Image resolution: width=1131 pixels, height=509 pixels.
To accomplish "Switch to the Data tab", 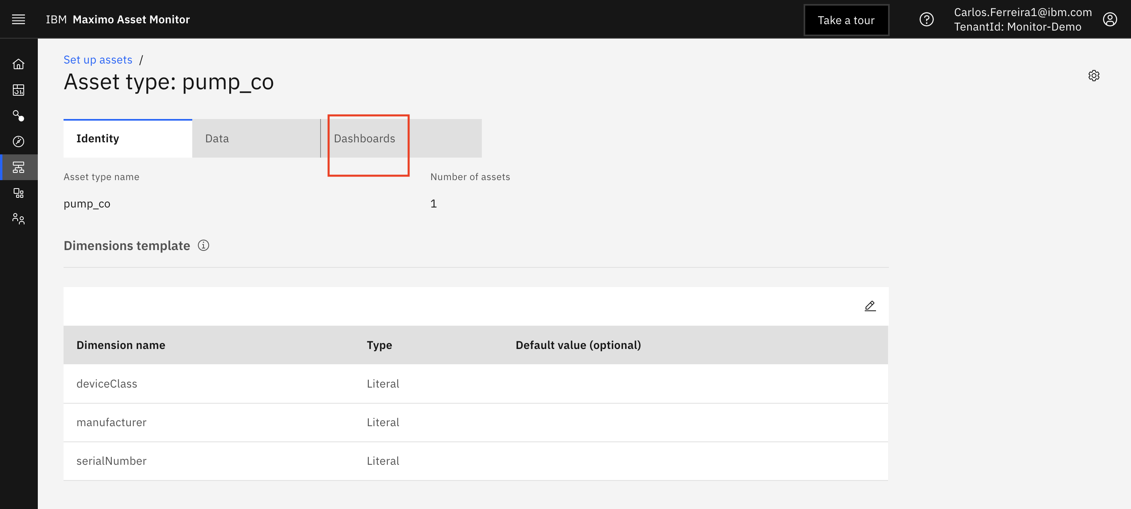I will 257,138.
